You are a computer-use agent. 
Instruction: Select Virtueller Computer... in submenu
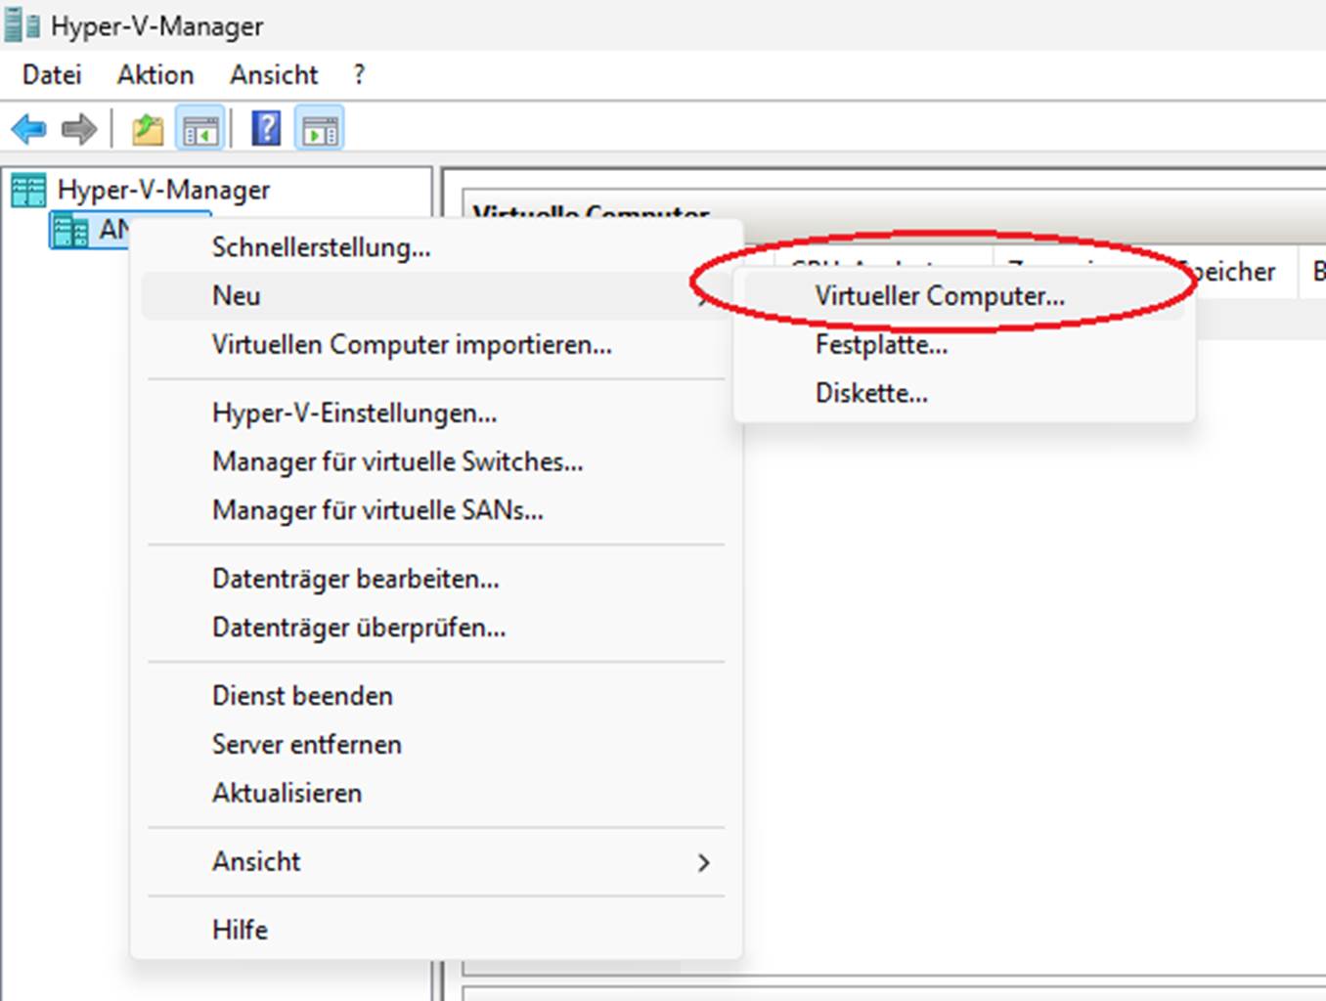click(964, 296)
